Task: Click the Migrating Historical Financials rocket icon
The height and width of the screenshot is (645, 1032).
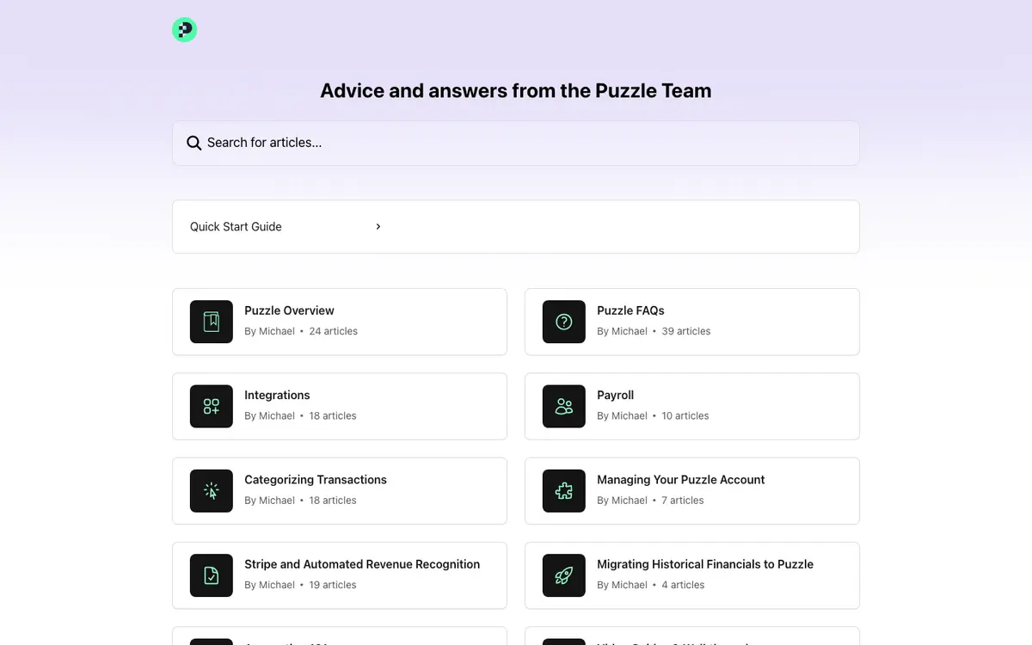Action: pos(564,575)
